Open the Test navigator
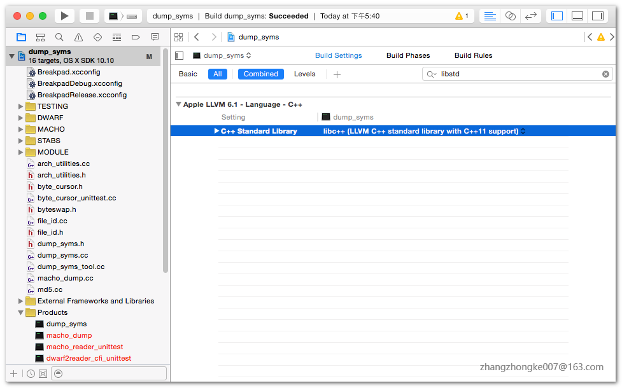 97,38
